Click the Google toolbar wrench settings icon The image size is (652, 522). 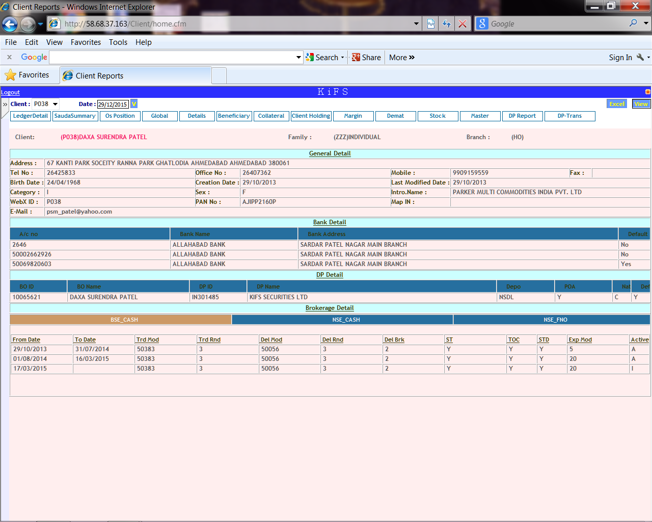pos(640,58)
